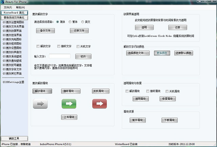Open the 帮助(H) menu
Screen dimensions: 217x147
(20, 7)
